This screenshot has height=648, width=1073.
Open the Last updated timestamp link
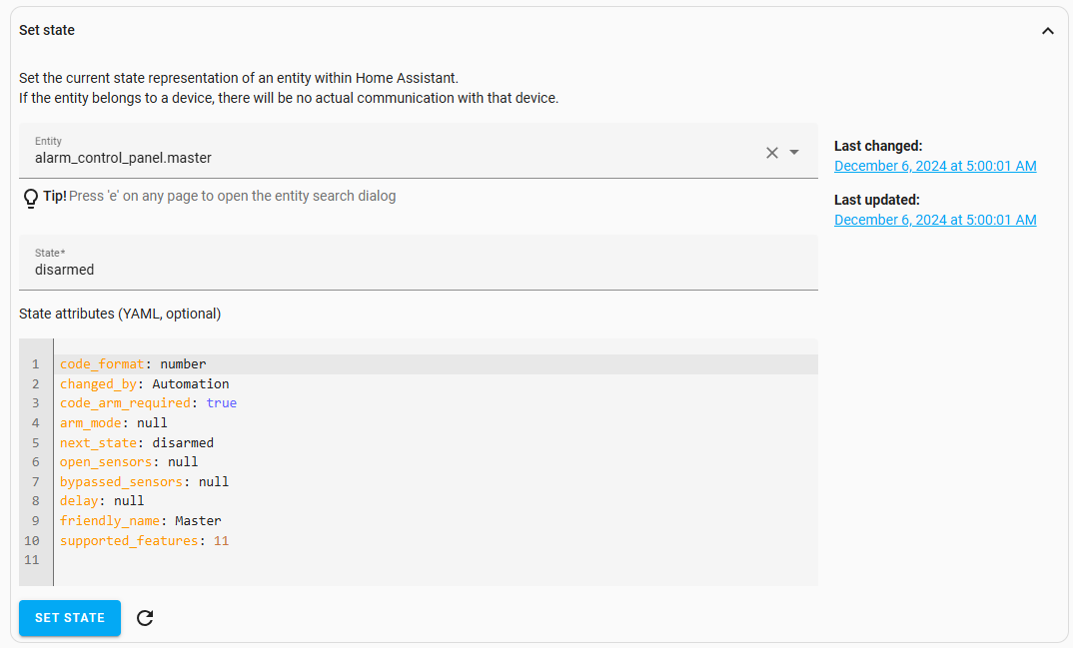[x=935, y=220]
